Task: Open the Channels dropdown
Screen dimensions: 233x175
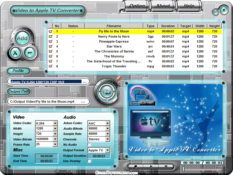Action: (x=107, y=139)
